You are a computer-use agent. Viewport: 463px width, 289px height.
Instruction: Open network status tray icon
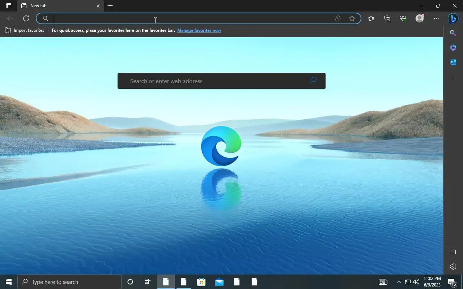pyautogui.click(x=407, y=282)
